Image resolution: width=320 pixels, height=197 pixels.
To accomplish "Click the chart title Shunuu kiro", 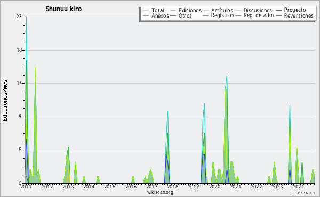I will [x=63, y=9].
